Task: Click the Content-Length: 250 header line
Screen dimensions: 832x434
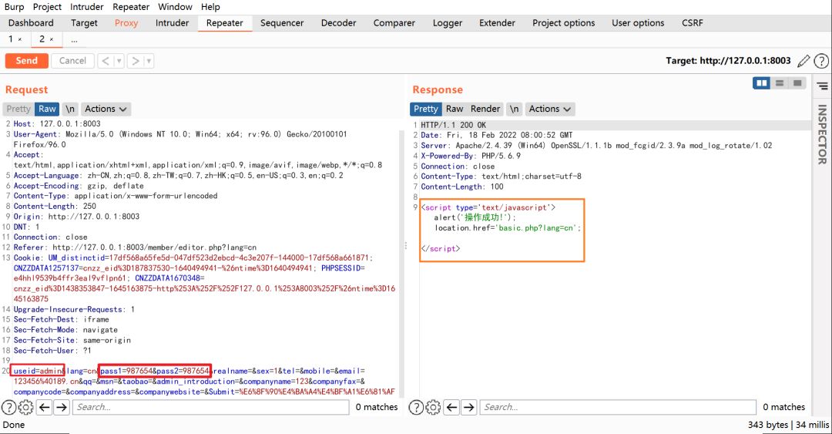Action: click(55, 206)
